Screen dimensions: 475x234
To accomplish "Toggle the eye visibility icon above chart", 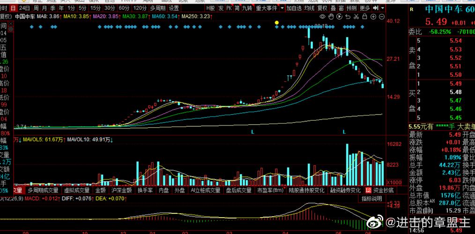I will point(322,16).
